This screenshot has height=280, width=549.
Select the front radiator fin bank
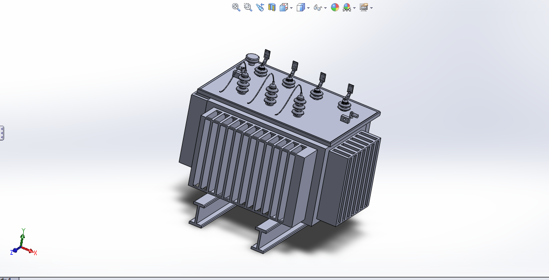coord(251,167)
